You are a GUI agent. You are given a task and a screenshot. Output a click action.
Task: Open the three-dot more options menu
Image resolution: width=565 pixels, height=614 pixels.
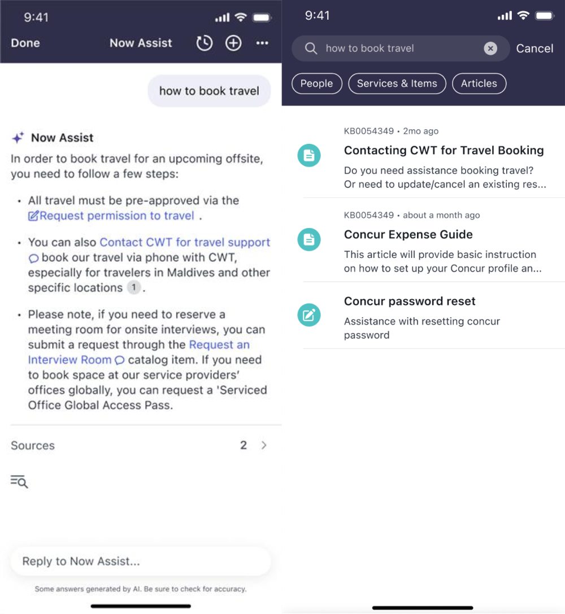coord(262,43)
